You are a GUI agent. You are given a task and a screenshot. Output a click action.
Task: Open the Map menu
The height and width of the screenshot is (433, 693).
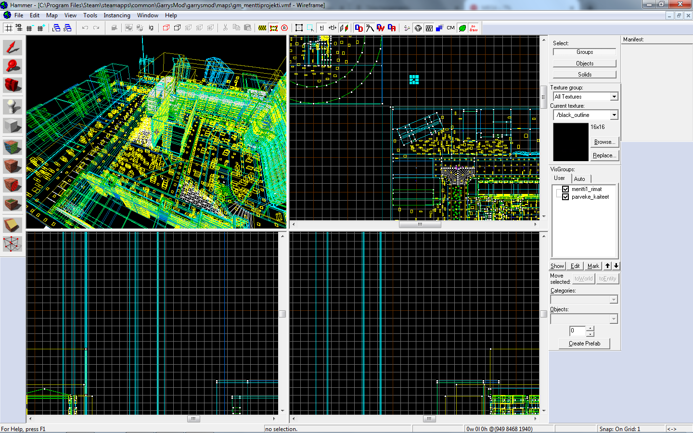click(x=51, y=15)
